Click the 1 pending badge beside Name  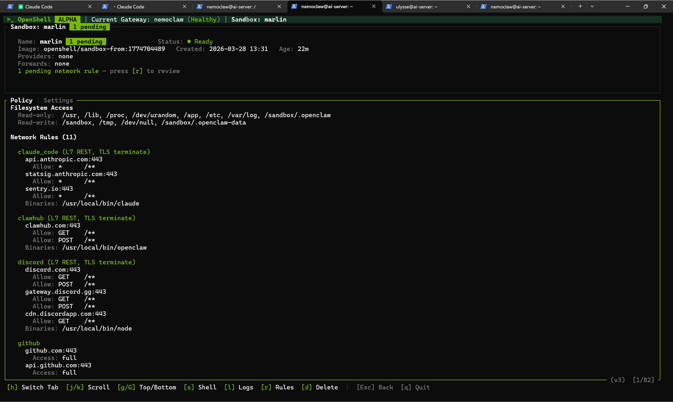coord(86,42)
